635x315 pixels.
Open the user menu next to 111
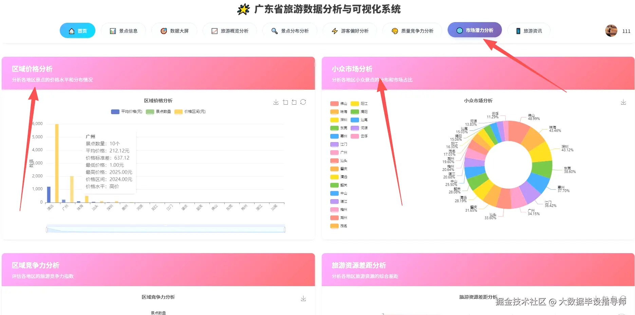point(611,31)
